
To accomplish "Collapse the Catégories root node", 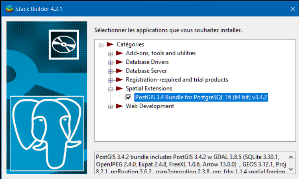I will point(102,45).
